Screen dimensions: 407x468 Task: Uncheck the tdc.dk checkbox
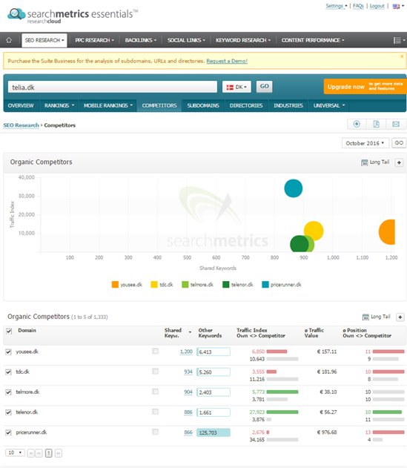[x=8, y=372]
